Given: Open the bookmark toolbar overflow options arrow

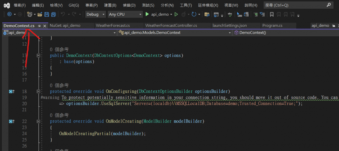Looking at the screenshot, I should pyautogui.click(x=298, y=15).
